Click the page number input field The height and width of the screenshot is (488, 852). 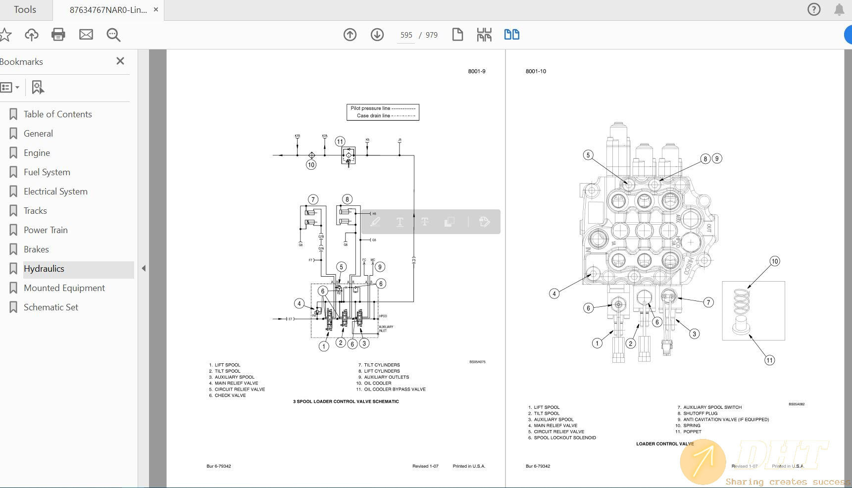[406, 35]
